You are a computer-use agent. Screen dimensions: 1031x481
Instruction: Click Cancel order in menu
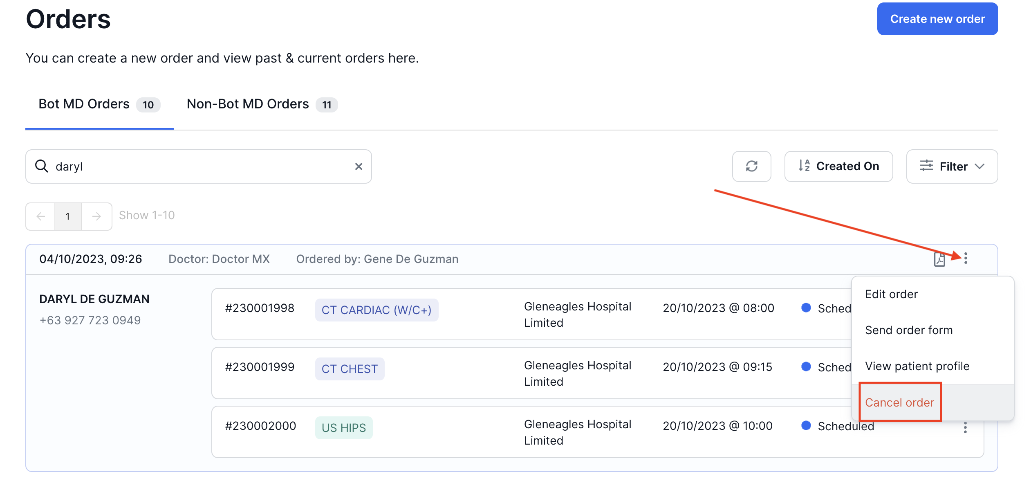pos(899,402)
